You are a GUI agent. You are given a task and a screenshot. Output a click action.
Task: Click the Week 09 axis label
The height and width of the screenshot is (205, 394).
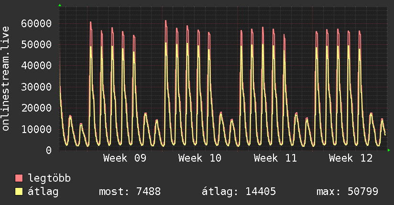click(125, 158)
